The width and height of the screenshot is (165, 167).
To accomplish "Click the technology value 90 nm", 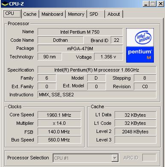I will coord(50,57).
